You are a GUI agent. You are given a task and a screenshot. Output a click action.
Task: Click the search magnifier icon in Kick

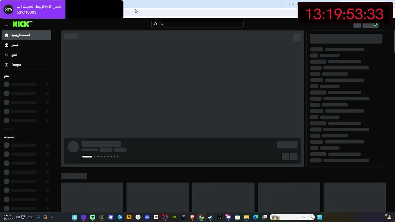tap(156, 24)
